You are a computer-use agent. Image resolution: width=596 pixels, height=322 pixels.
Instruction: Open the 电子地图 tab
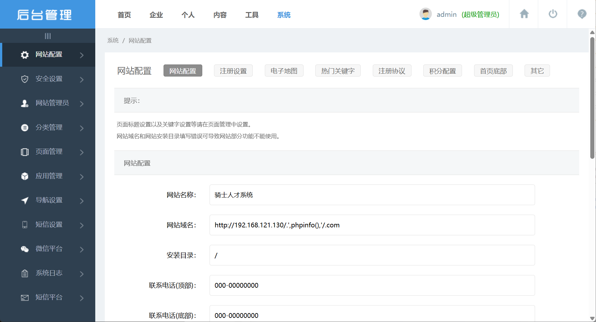(x=284, y=71)
